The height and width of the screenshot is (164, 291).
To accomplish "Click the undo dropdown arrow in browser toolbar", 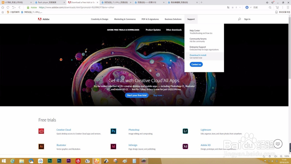I will tap(15, 8).
